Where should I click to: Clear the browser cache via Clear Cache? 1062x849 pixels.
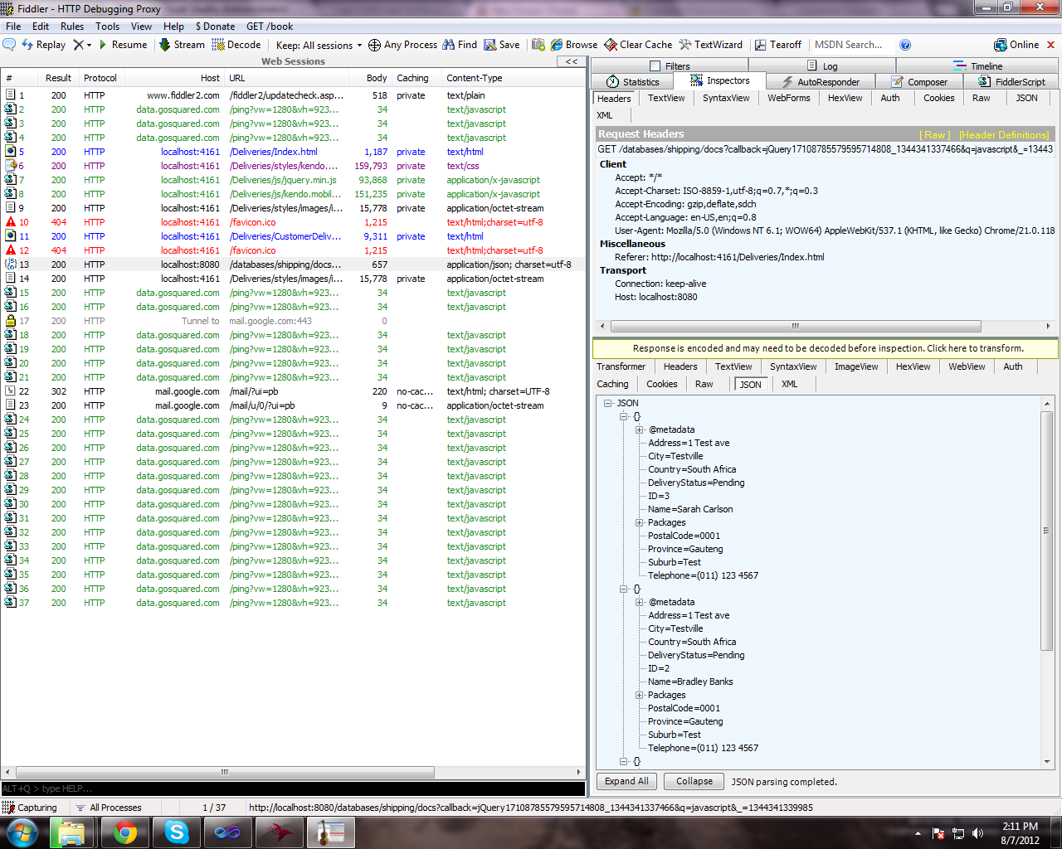click(x=638, y=45)
